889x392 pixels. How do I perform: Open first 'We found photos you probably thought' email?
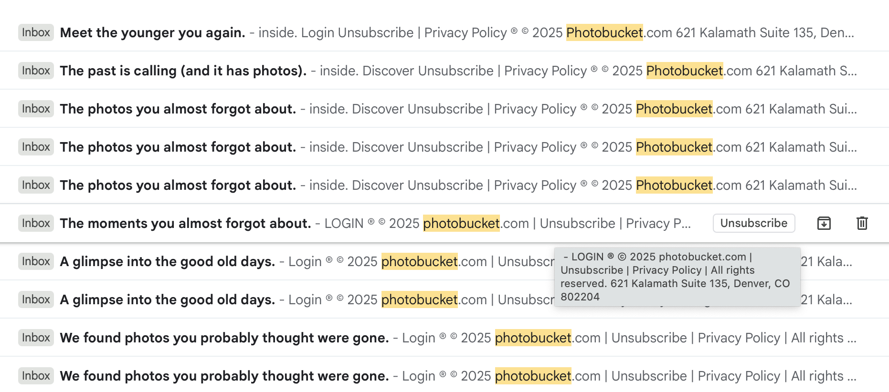(x=224, y=338)
